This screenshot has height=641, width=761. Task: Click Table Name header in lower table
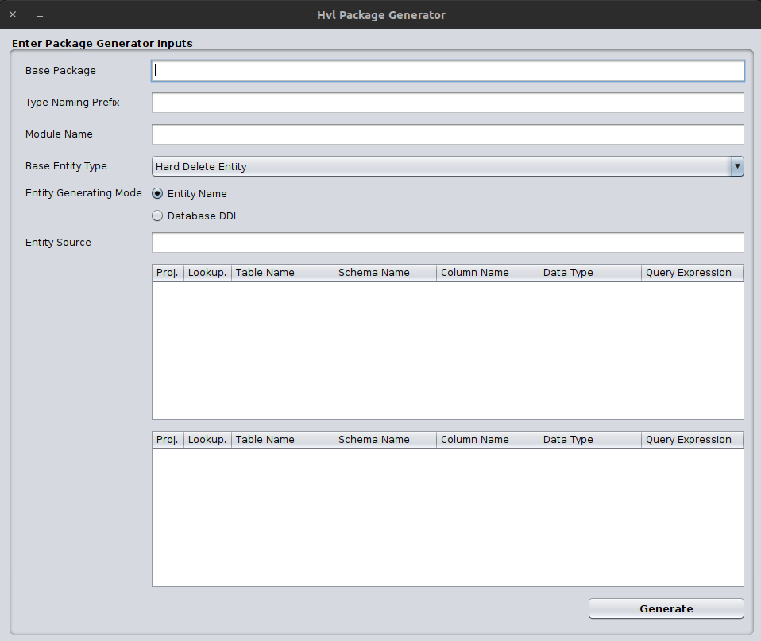point(283,440)
